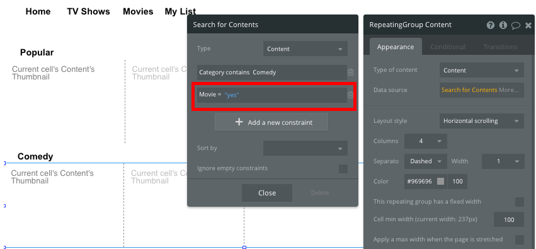Viewport: 536px width, 249px height.
Task: Delete the Movie = yes constraint
Action: pos(351,95)
